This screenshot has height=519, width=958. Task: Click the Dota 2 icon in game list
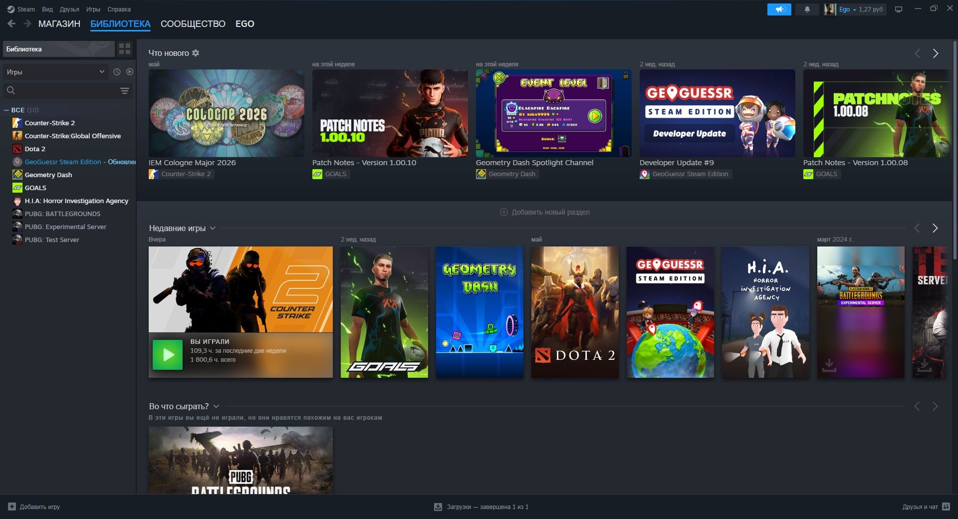(17, 149)
